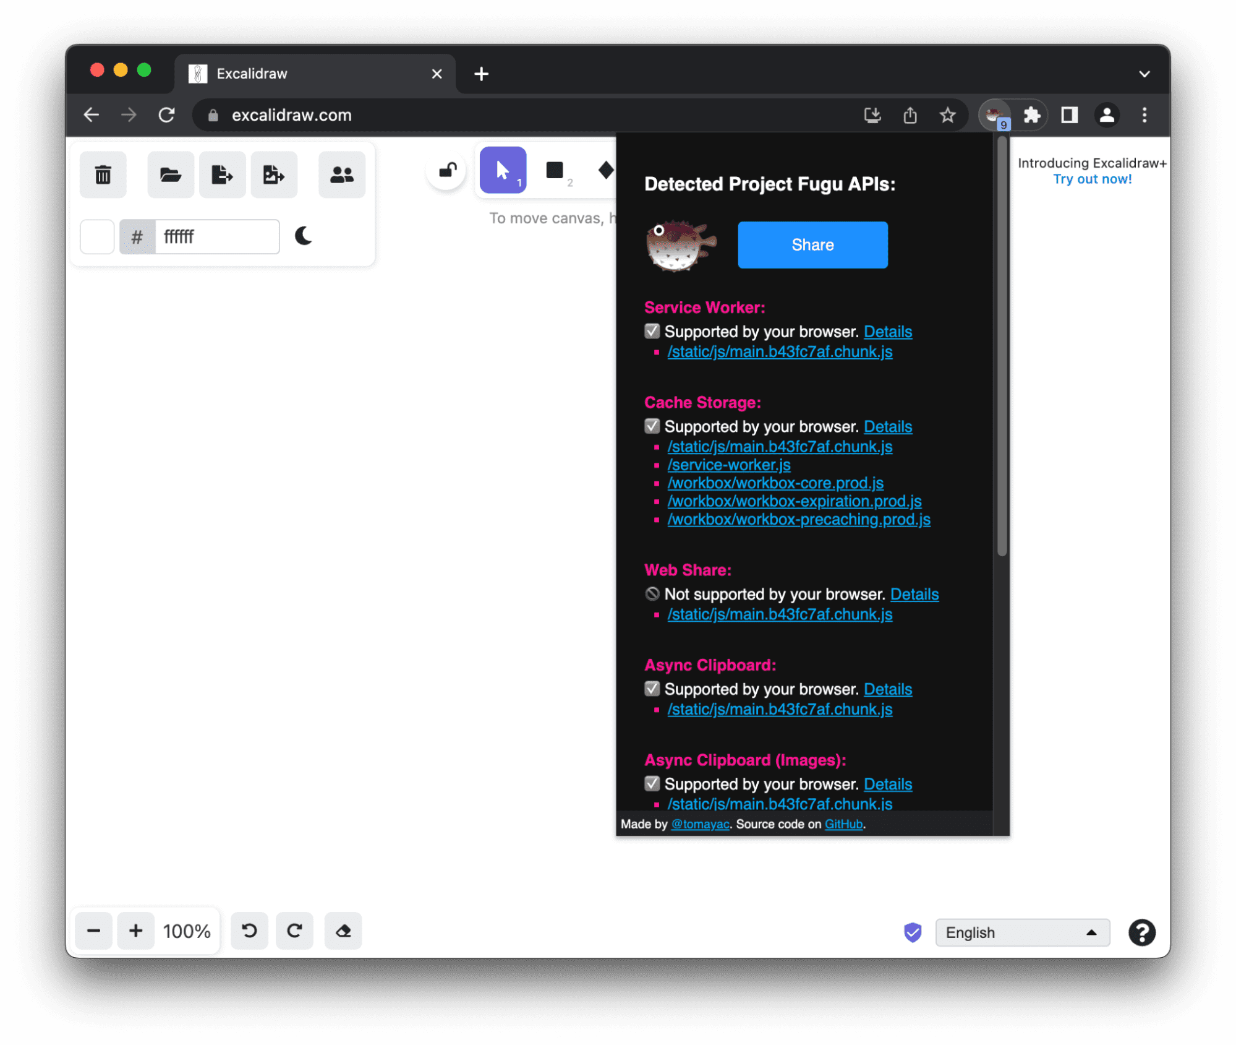The height and width of the screenshot is (1045, 1236).
Task: Open the browser extension puzzle menu
Action: point(1033,115)
